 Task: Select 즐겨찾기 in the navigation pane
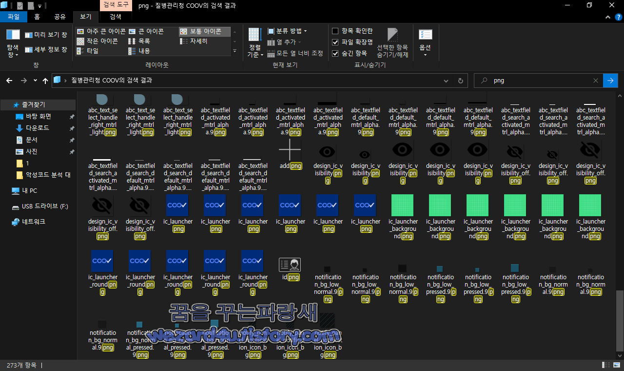point(33,104)
